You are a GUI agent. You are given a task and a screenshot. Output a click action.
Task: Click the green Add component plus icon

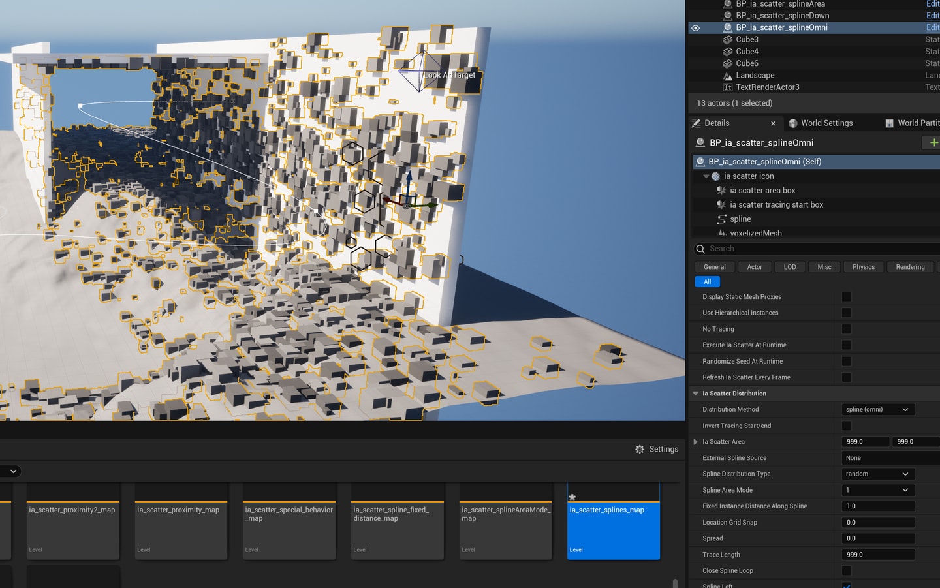(933, 142)
